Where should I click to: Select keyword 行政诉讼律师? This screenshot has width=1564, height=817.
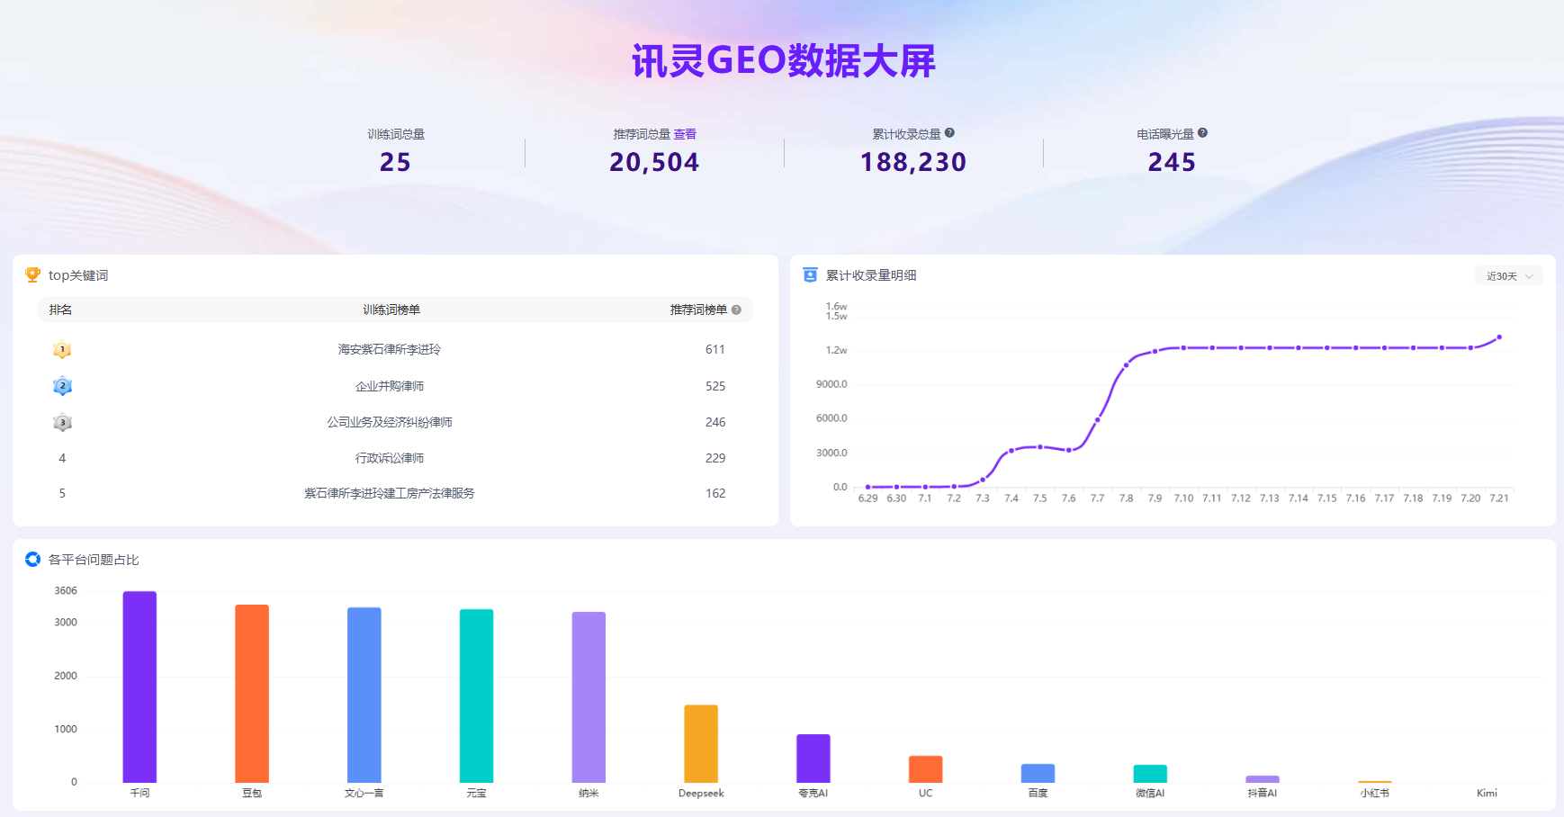pos(390,458)
